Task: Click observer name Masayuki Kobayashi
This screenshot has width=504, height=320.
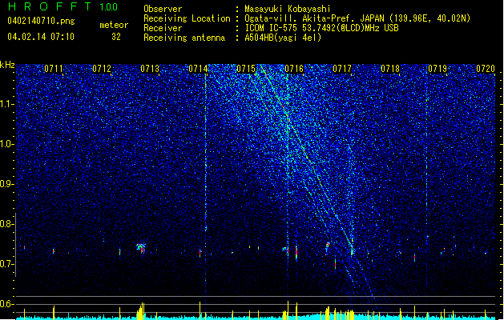Action: 288,9
